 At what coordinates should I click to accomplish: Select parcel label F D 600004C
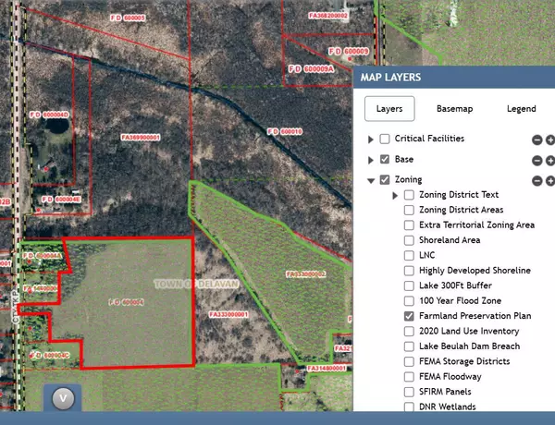pyautogui.click(x=50, y=355)
